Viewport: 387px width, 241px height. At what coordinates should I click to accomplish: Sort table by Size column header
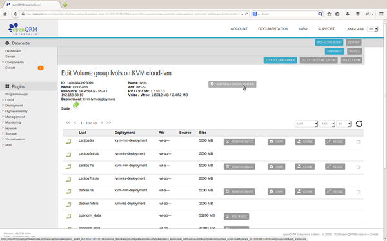point(203,133)
